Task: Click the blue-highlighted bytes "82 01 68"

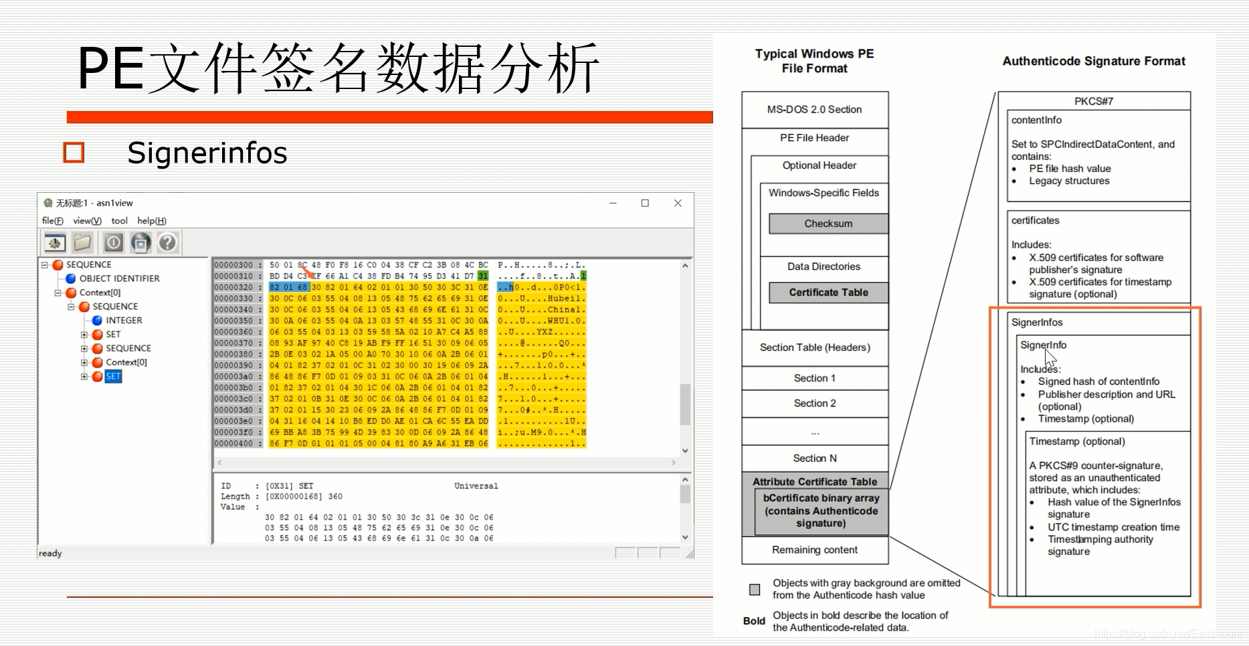Action: [290, 287]
